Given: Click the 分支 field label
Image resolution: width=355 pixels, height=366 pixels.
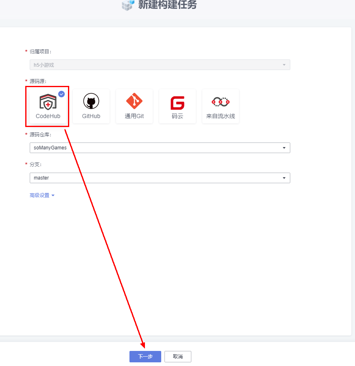Looking at the screenshot, I should [x=35, y=164].
